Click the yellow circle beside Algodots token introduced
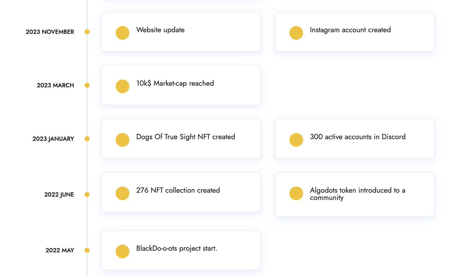This screenshot has height=277, width=449. pyautogui.click(x=296, y=193)
